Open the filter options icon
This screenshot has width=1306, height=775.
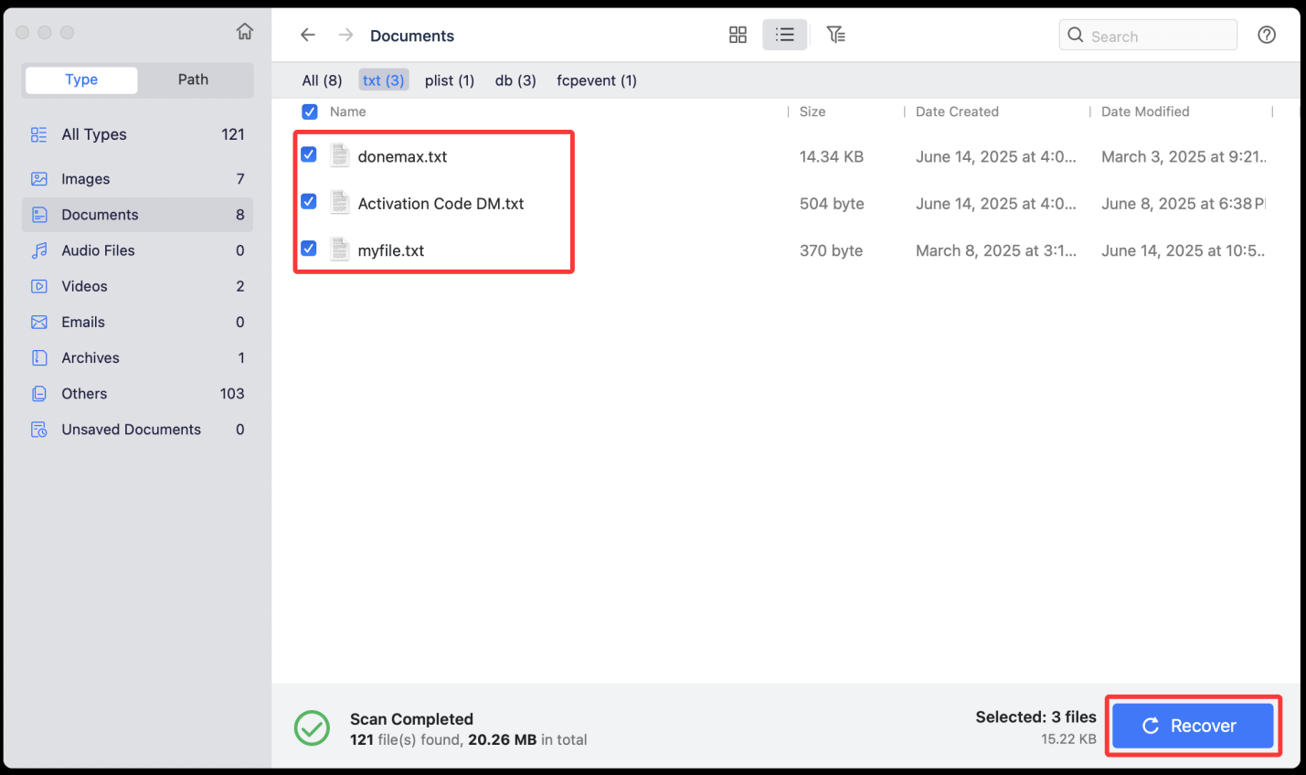click(x=835, y=35)
